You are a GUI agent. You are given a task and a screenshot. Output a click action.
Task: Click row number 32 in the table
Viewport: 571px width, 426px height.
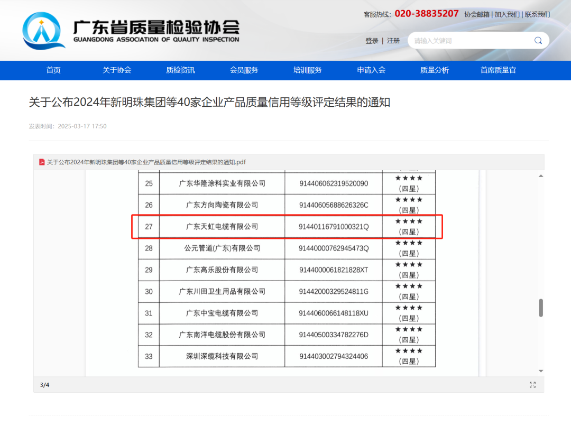pos(149,335)
